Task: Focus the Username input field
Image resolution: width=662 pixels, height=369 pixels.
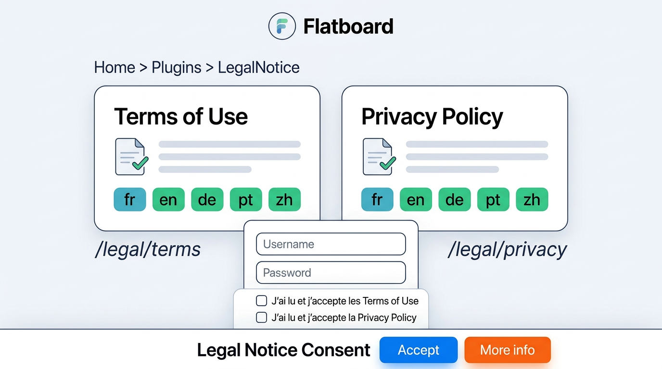Action: (x=331, y=244)
